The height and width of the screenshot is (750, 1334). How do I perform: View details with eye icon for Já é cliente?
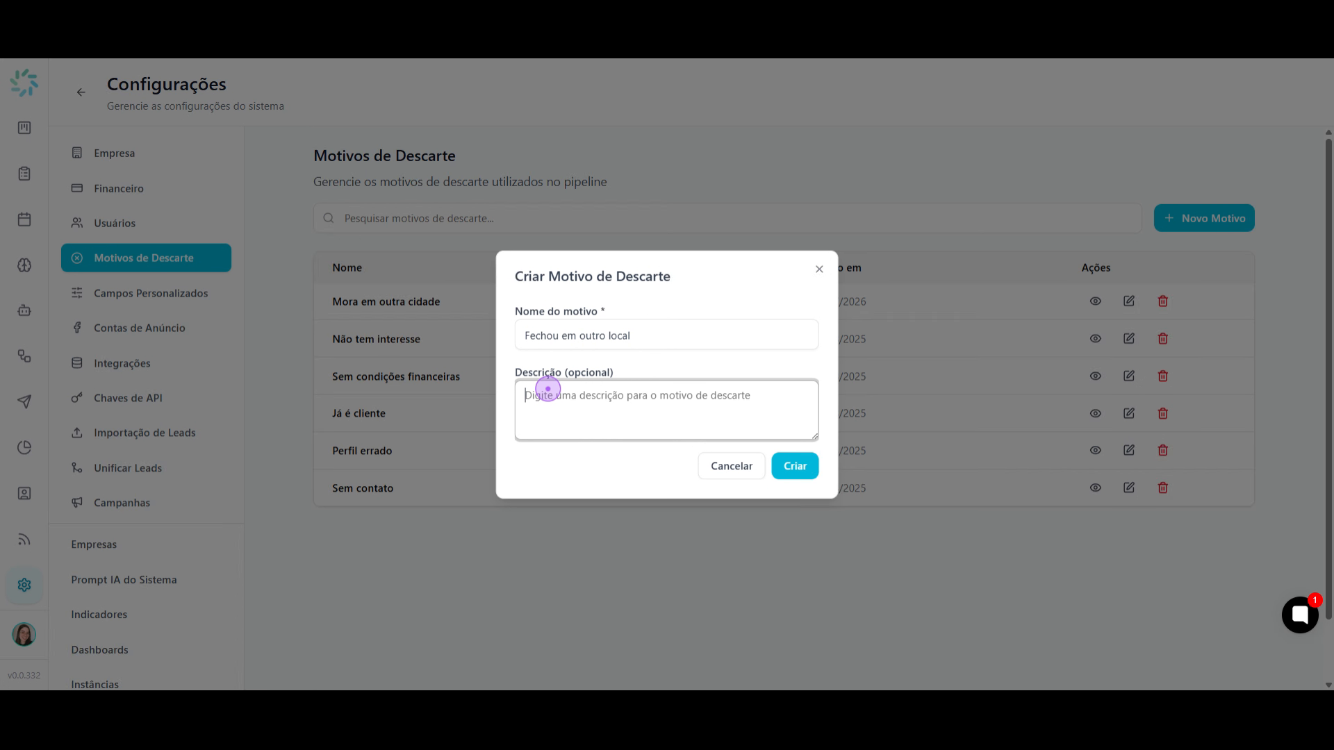click(1096, 413)
